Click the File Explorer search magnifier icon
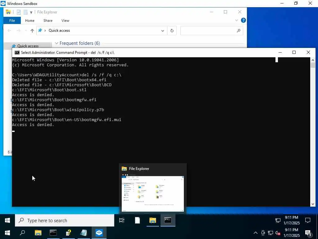 (238, 31)
